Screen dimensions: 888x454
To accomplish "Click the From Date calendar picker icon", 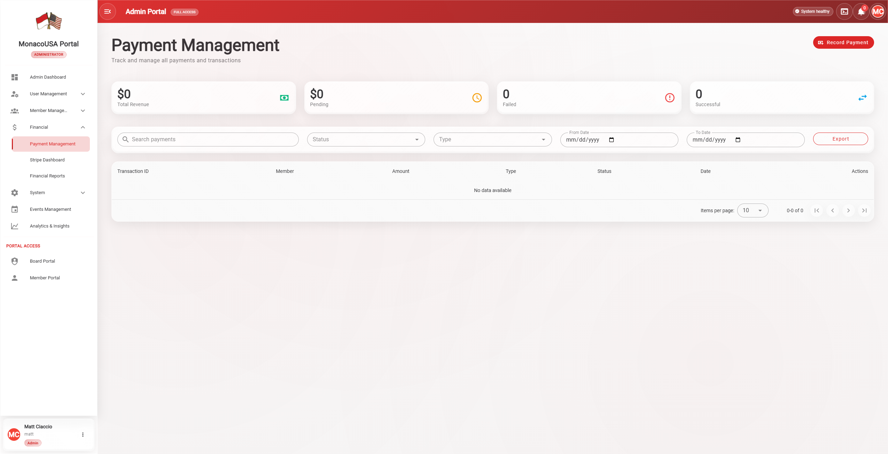I will 612,140.
